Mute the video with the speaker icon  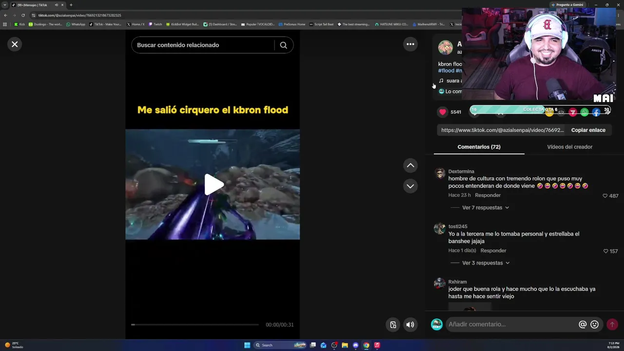tap(410, 325)
